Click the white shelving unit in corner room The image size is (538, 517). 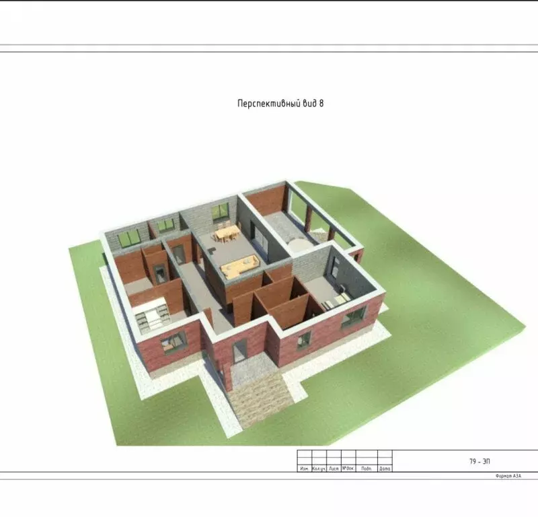pos(151,315)
